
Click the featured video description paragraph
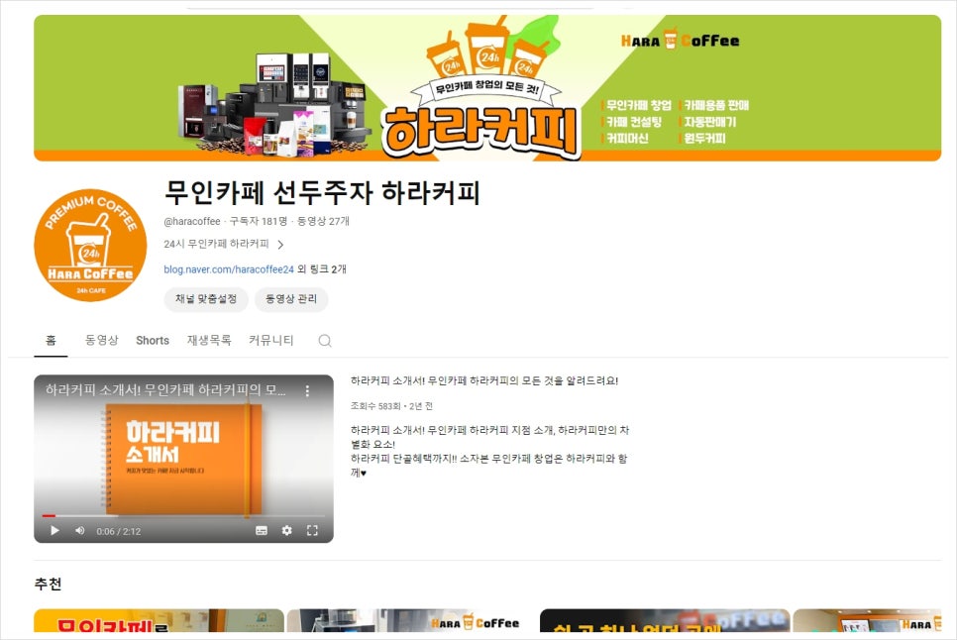pos(489,452)
